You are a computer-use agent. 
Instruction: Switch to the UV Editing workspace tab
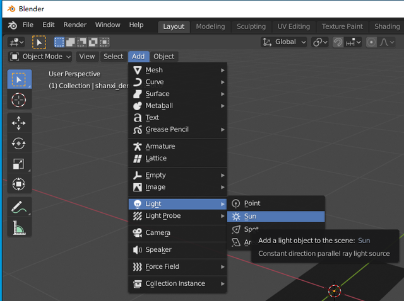coord(294,26)
